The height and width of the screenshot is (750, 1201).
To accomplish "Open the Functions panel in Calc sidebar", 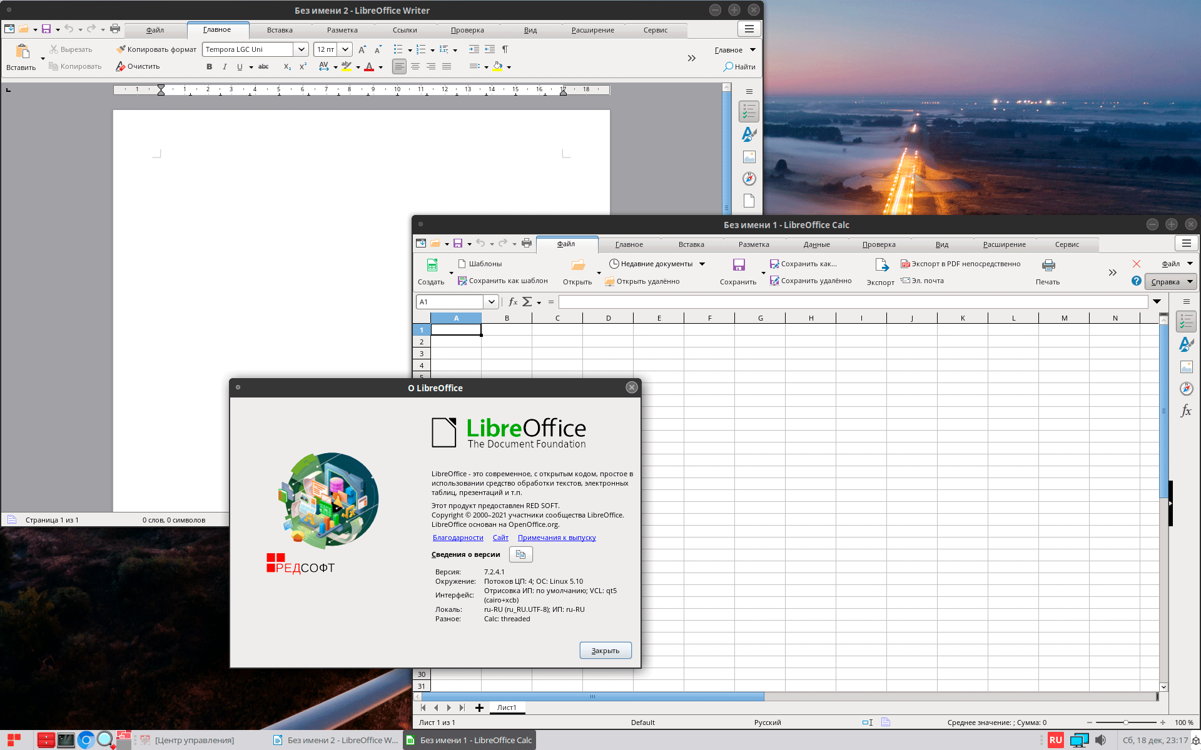I will pos(1186,411).
